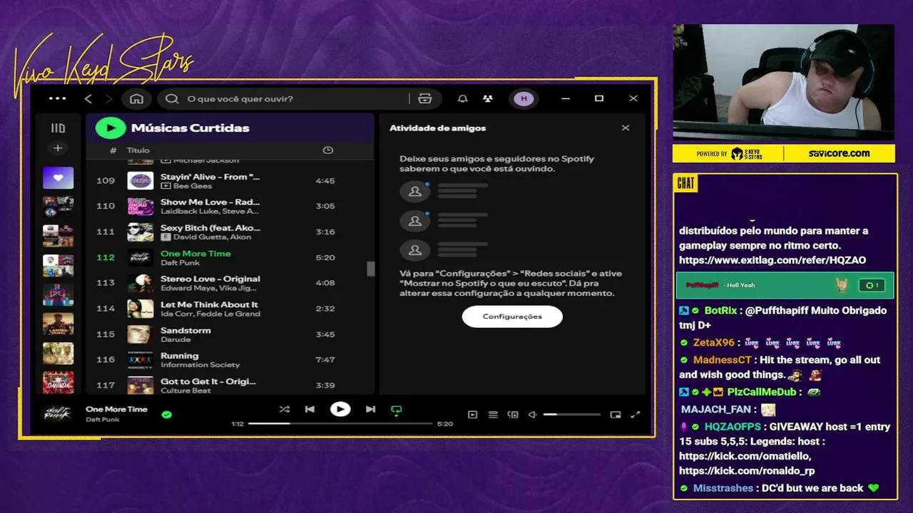
Task: Open the Now Playing view icon
Action: point(472,415)
